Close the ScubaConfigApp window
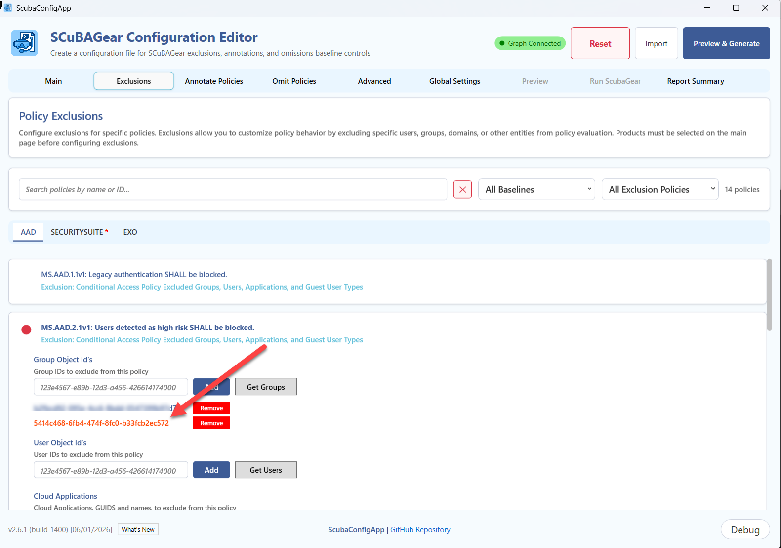 point(765,8)
